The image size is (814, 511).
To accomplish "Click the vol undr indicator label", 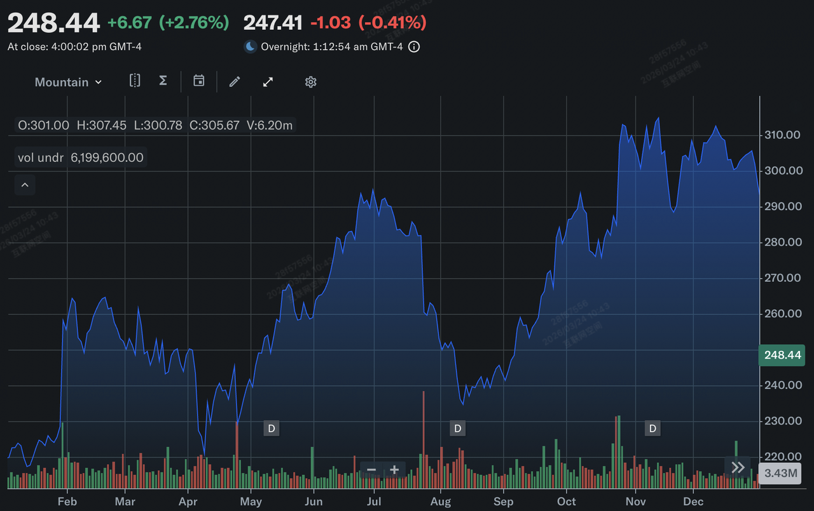I will click(41, 157).
